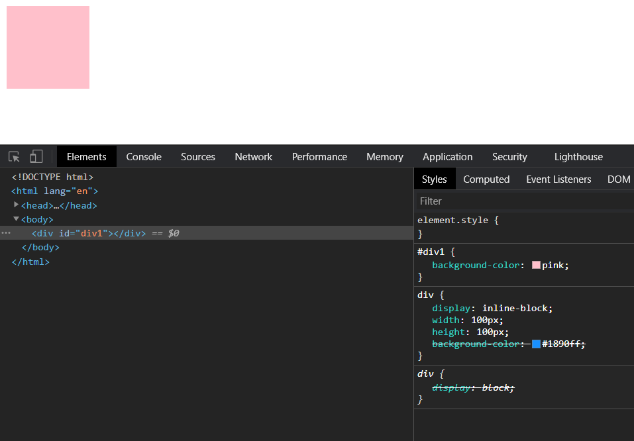Screen dimensions: 634x441
Task: Open the Network panel tab
Action: coord(254,157)
